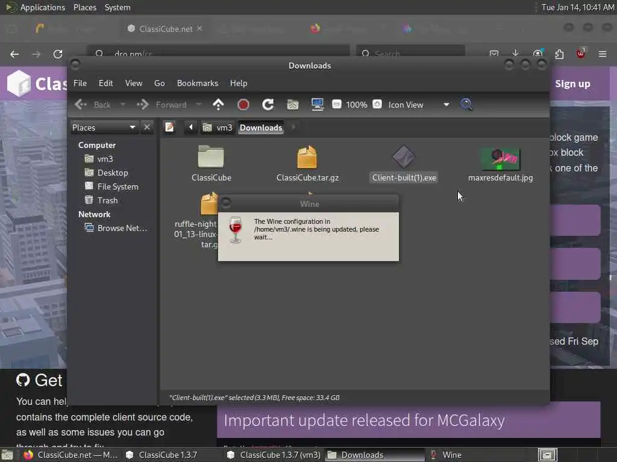Go up to parent folder

pos(218,105)
